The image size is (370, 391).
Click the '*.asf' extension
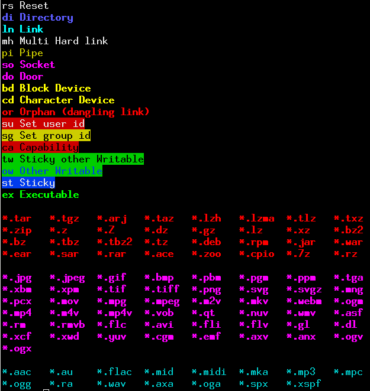click(x=349, y=312)
